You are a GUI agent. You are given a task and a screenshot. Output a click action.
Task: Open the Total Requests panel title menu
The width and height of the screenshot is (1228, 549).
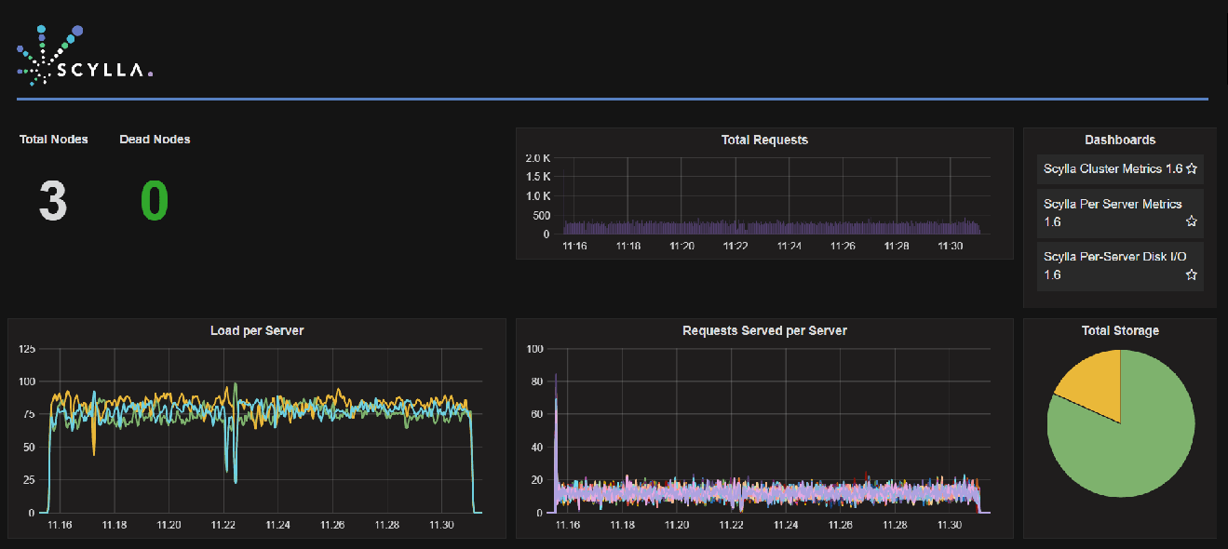(764, 140)
